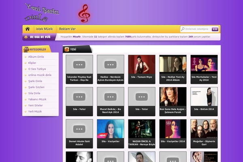Open NAZAN ÖNCEL & TARKAN video thumbnail
Image resolution: width=243 pixels, height=162 pixels.
tap(141, 128)
